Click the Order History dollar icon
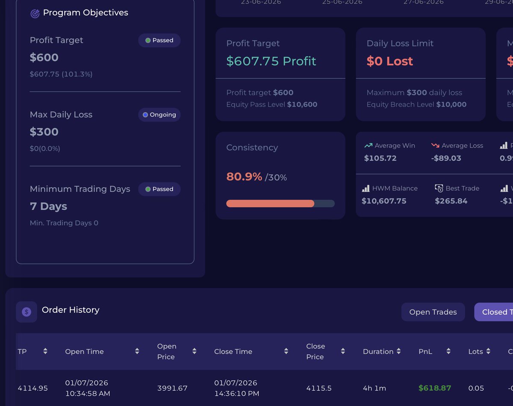Image resolution: width=513 pixels, height=406 pixels. click(27, 312)
